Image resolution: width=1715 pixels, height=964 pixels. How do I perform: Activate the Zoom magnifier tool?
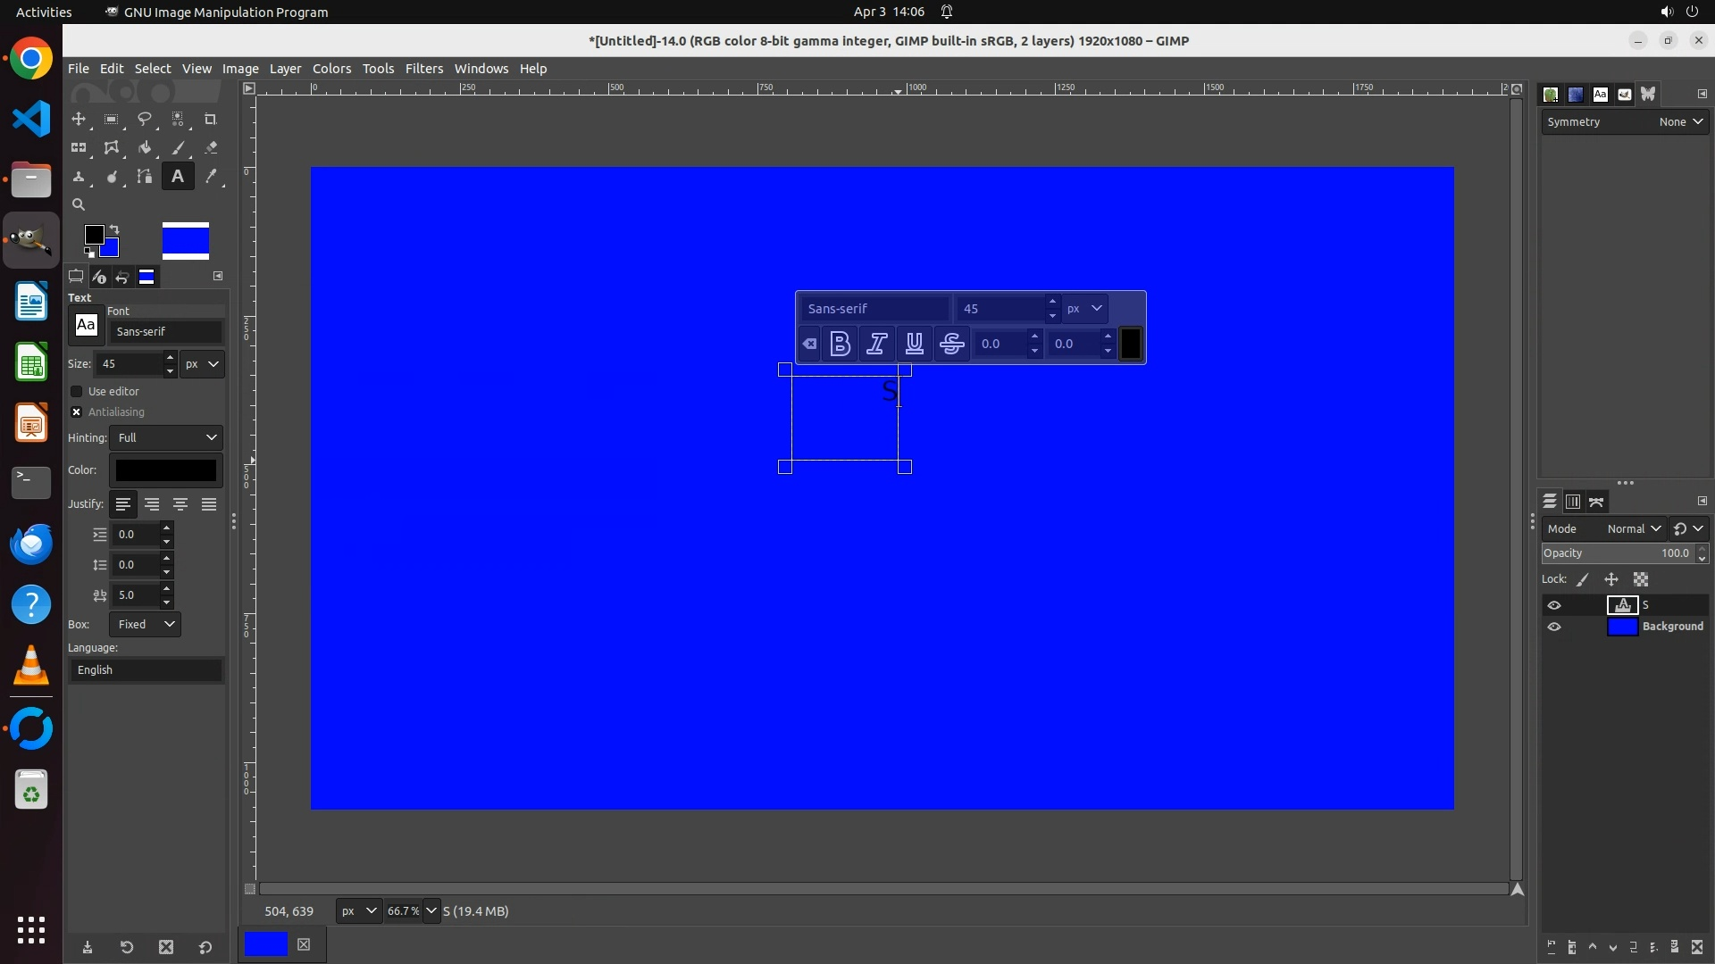tap(79, 204)
